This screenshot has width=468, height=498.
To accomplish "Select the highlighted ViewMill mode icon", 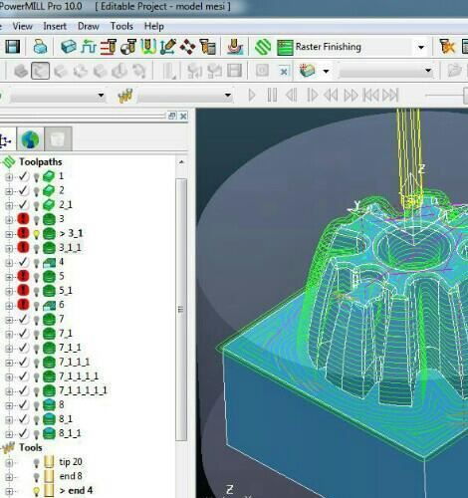I will [x=40, y=71].
